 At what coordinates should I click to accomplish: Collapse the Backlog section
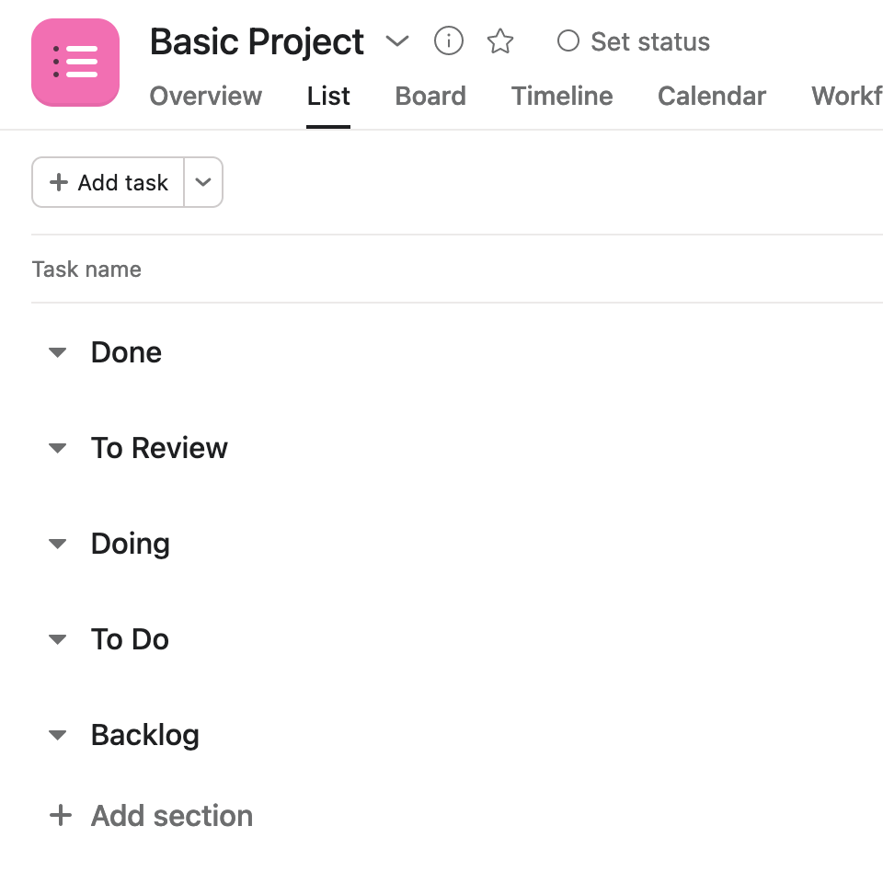click(58, 735)
